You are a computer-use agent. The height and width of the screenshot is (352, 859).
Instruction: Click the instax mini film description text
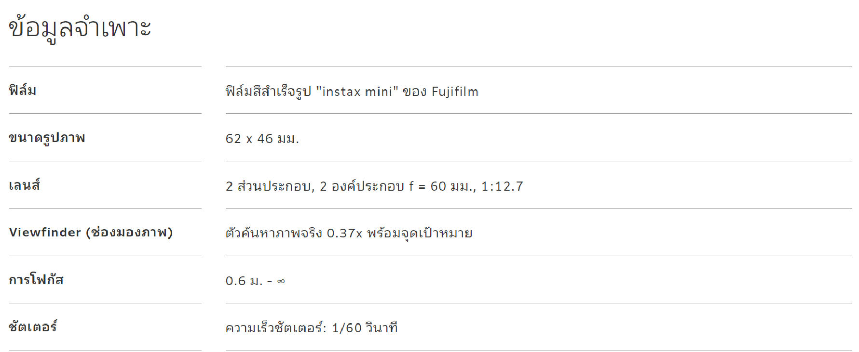point(352,91)
